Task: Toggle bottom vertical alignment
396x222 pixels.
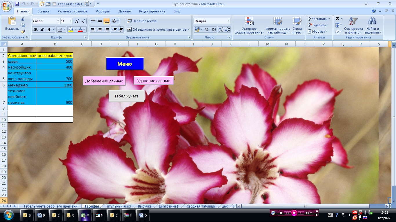Action: pos(107,21)
